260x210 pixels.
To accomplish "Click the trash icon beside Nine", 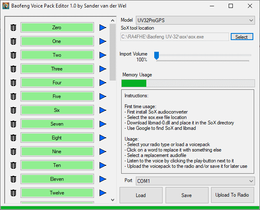I will tap(13, 152).
